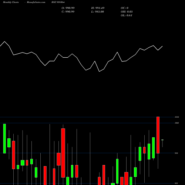Click the 'Monthly Charts' title text
This screenshot has height=185, width=185.
[x=11, y=2]
